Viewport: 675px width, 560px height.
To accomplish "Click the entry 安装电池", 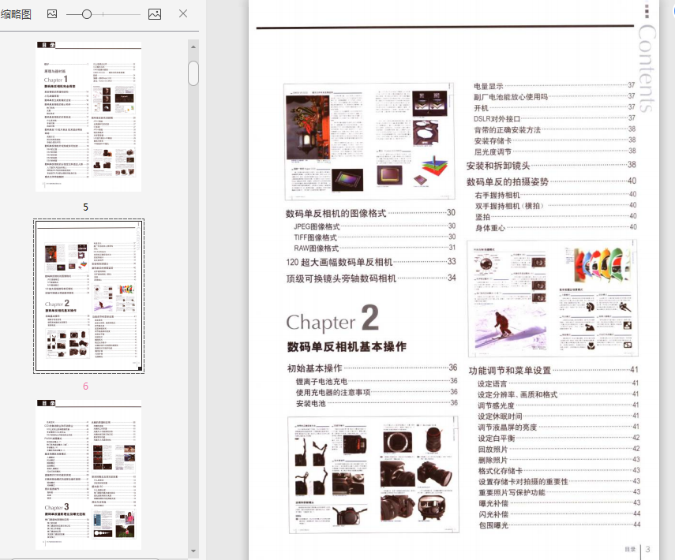I will pyautogui.click(x=311, y=404).
